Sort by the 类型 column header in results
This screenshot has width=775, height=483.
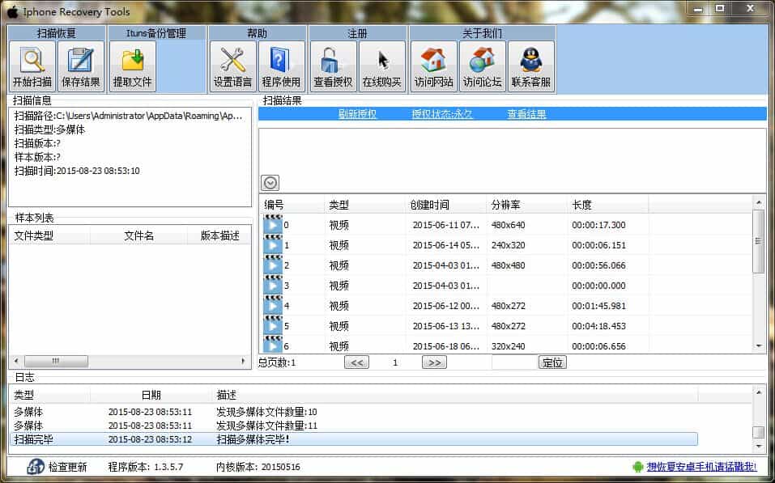[x=364, y=205]
